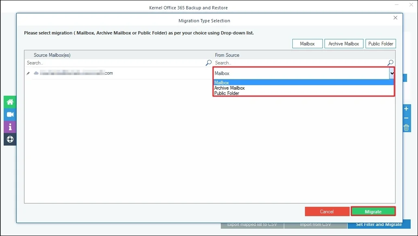Image resolution: width=418 pixels, height=236 pixels.
Task: Click the Source Mailbox(es) search magnifier icon
Action: [209, 63]
